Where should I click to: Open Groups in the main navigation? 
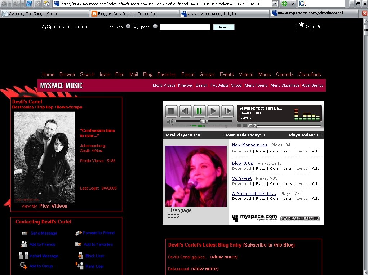[207, 74]
